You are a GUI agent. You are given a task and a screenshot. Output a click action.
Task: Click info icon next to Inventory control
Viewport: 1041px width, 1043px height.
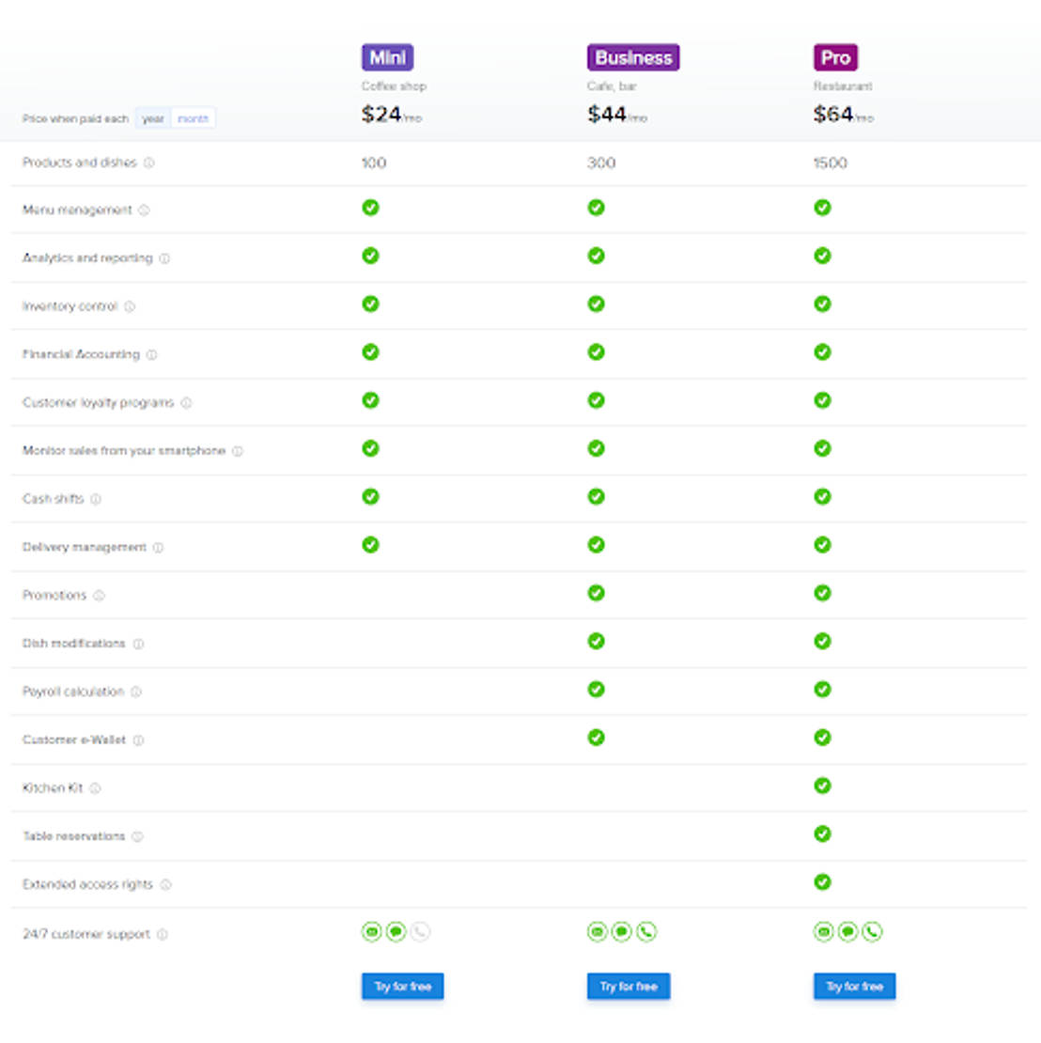(130, 306)
